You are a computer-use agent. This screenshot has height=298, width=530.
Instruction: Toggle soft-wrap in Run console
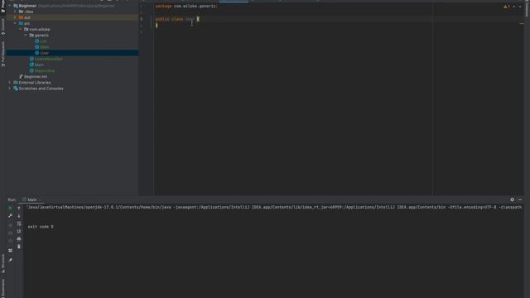tap(19, 223)
